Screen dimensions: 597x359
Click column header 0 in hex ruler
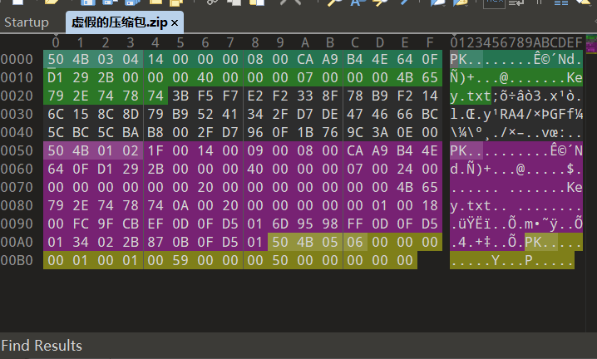click(x=56, y=42)
